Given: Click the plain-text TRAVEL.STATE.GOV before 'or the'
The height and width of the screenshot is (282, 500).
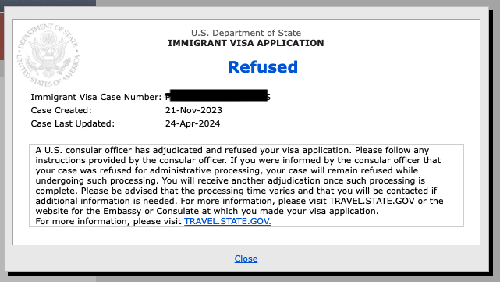Looking at the screenshot, I should pyautogui.click(x=372, y=201).
